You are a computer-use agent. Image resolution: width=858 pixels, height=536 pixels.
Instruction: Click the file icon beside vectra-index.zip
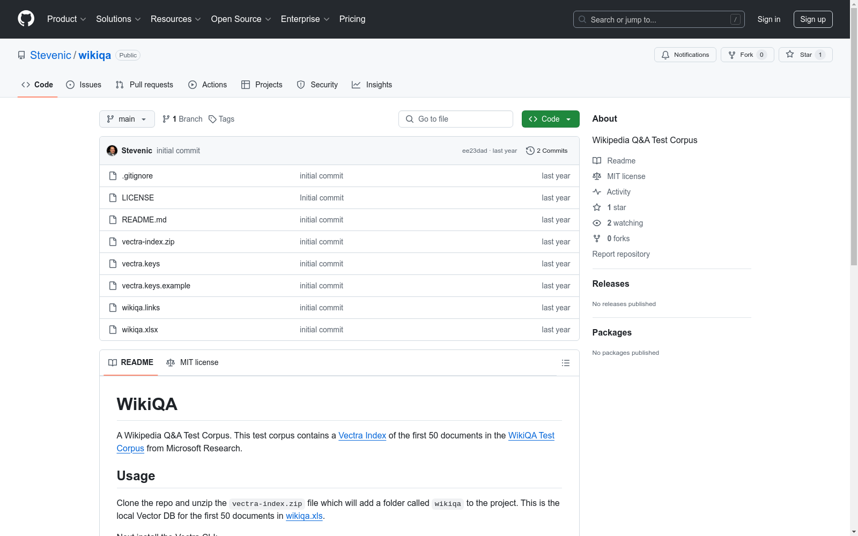113,242
